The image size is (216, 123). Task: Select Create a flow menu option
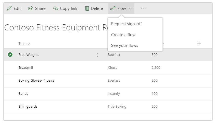[x=123, y=35]
